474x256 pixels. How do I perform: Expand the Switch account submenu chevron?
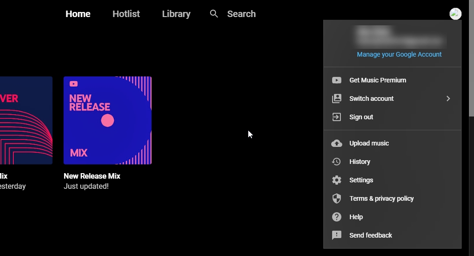[448, 99]
